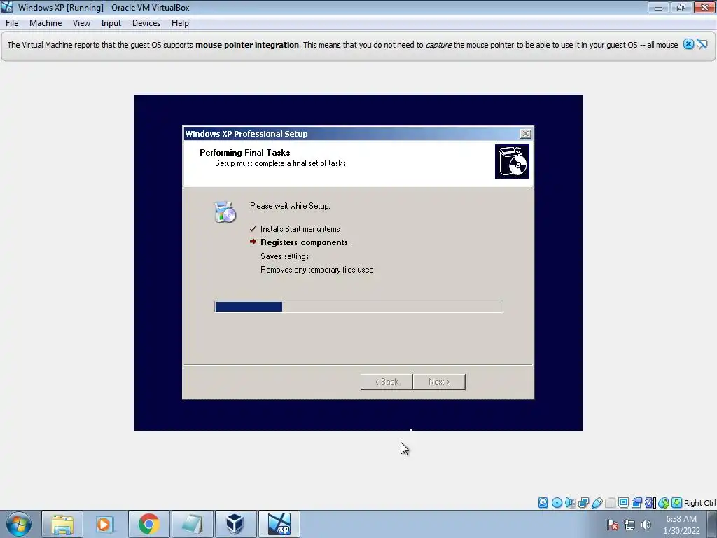Viewport: 717px width, 538px height.
Task: Open the Machine menu
Action: coord(46,23)
